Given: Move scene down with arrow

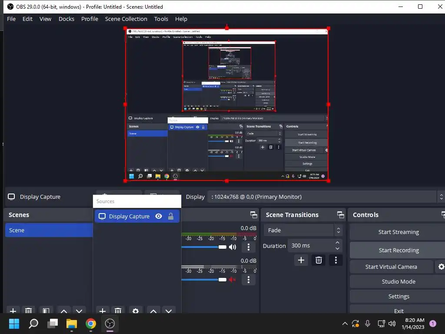Looking at the screenshot, I should [79, 311].
